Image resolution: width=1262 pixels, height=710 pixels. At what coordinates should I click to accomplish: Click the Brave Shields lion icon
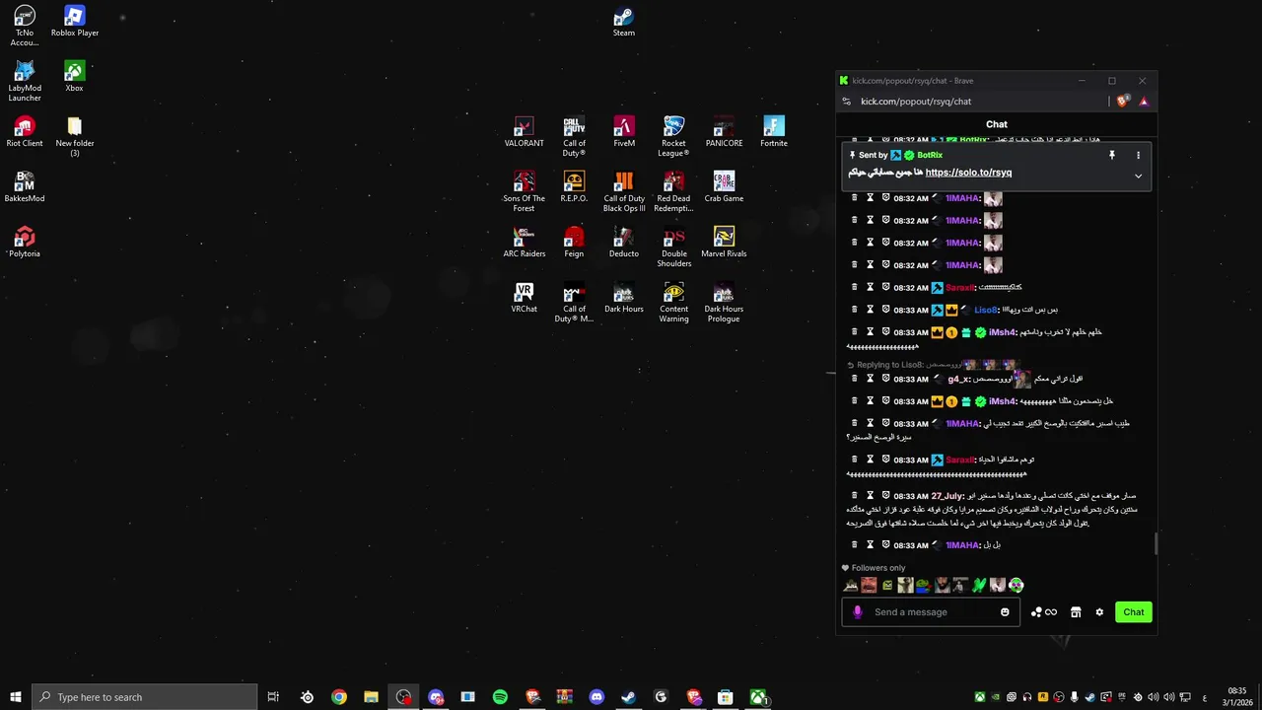pos(1122,101)
